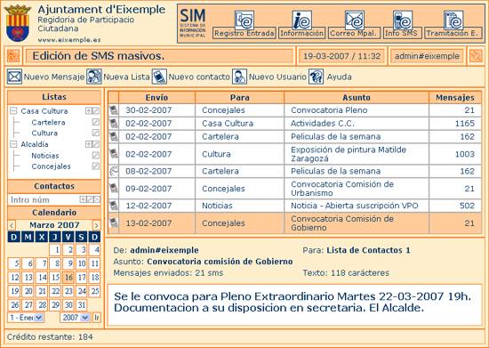Open the Correo Mpal. mail icon
The height and width of the screenshot is (348, 489).
(x=355, y=20)
